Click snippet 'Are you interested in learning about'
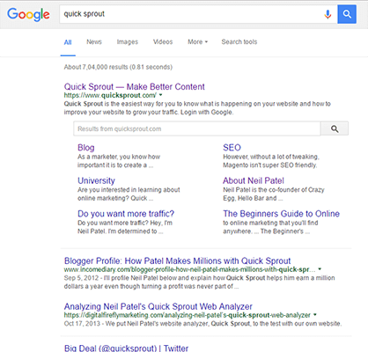The height and width of the screenshot is (352, 368). tap(129, 194)
